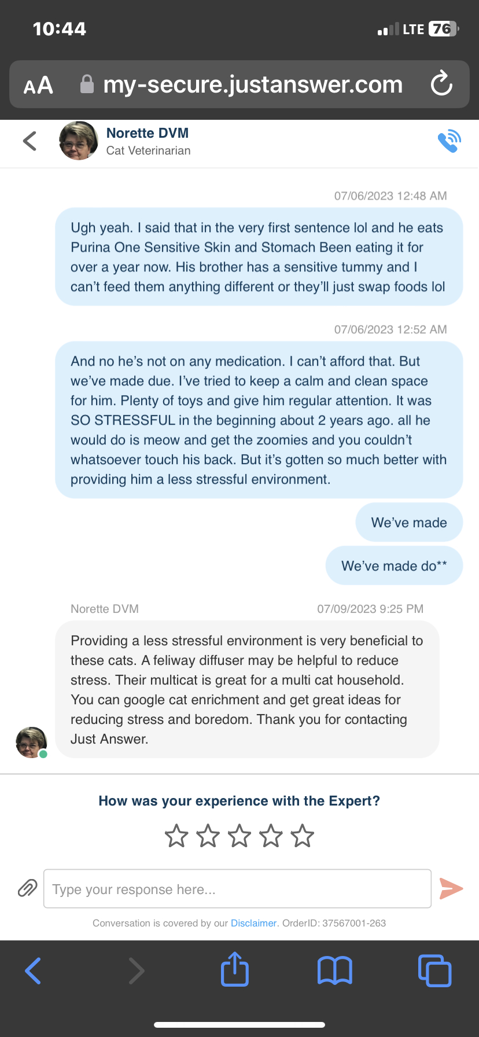
Task: Tap the phone call icon
Action: [x=449, y=141]
